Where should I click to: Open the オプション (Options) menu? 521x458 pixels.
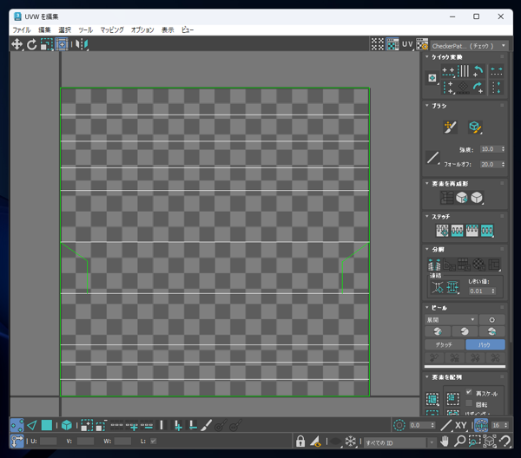[142, 29]
